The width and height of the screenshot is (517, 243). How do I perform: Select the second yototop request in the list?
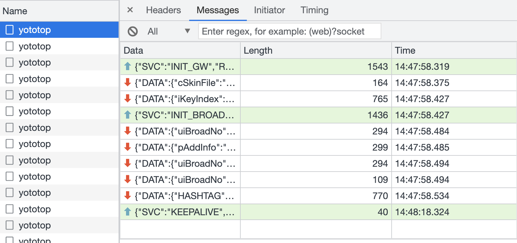35,46
